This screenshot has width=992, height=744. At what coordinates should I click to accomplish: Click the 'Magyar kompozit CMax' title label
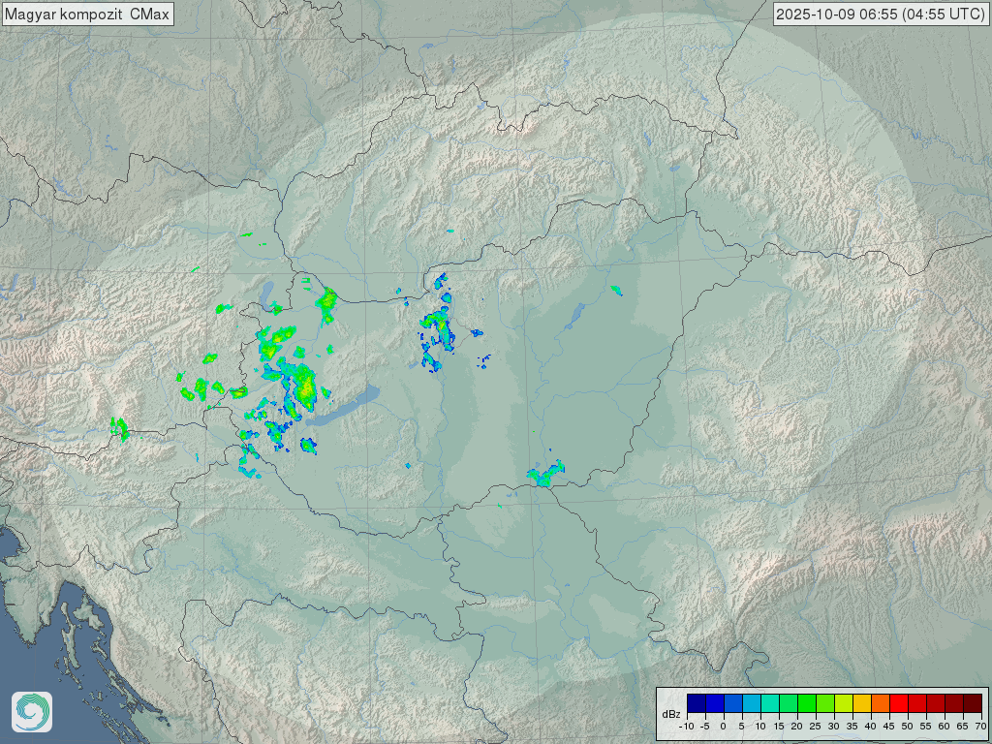point(87,14)
